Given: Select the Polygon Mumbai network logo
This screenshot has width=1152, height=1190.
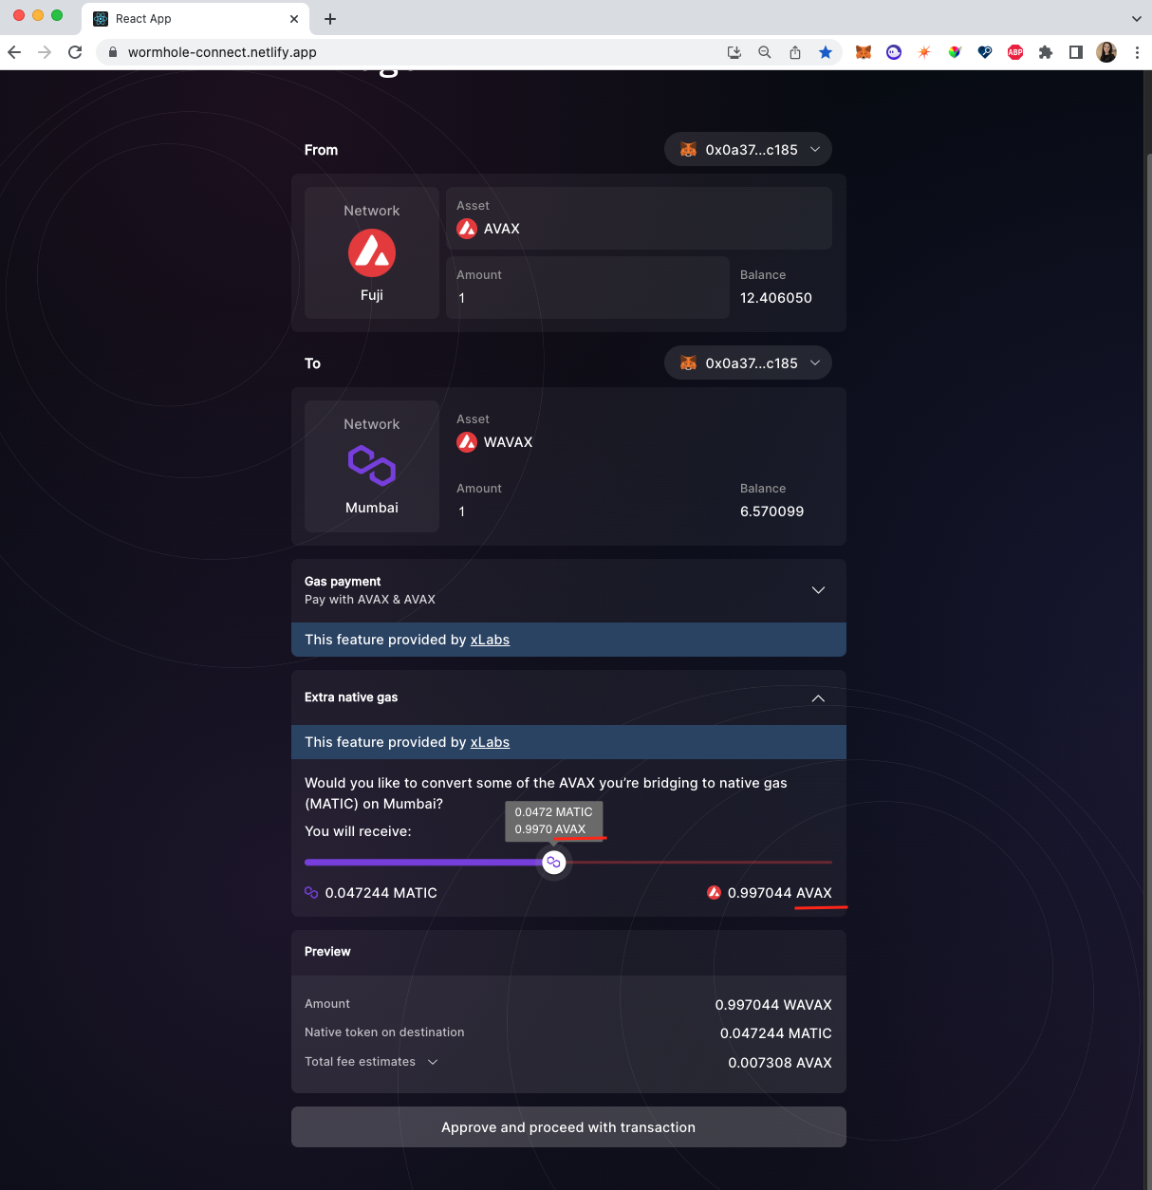Looking at the screenshot, I should [x=371, y=466].
